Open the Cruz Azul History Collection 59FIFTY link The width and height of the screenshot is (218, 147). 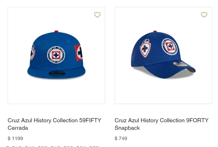point(54,120)
